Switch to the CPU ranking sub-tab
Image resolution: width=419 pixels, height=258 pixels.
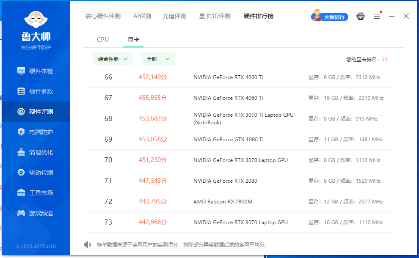(103, 40)
